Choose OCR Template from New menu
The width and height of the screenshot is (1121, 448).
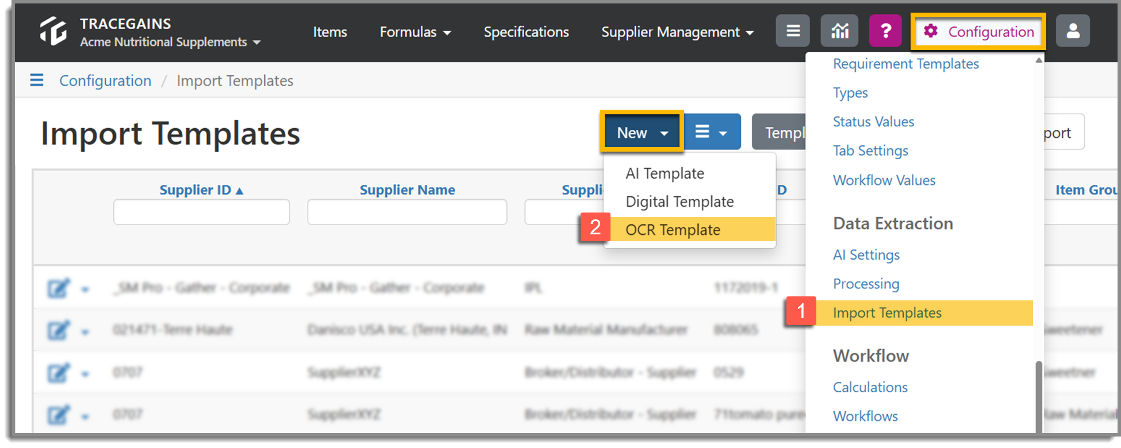[690, 230]
